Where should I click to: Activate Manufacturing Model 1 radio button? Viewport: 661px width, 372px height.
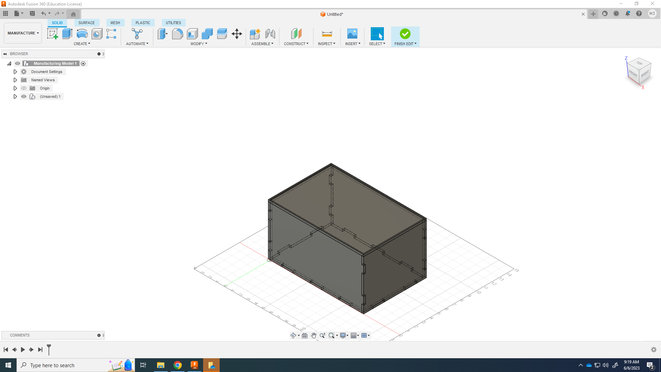[83, 63]
